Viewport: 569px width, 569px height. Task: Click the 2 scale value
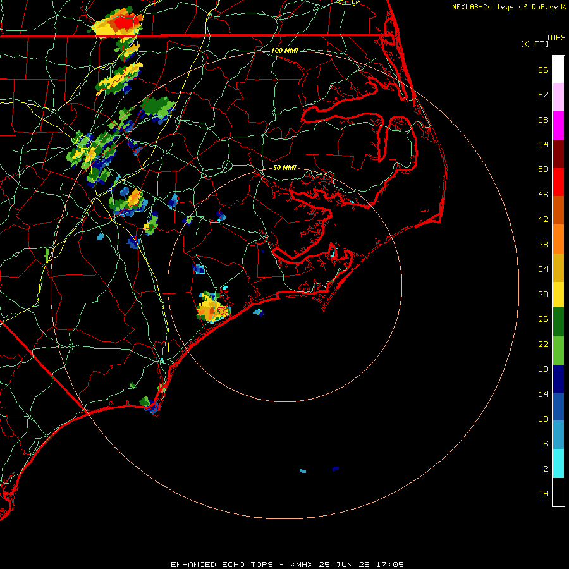(x=546, y=469)
